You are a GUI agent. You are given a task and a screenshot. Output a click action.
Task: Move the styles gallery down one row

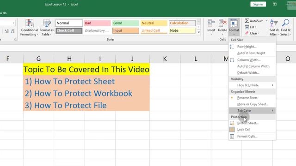(x=198, y=27)
